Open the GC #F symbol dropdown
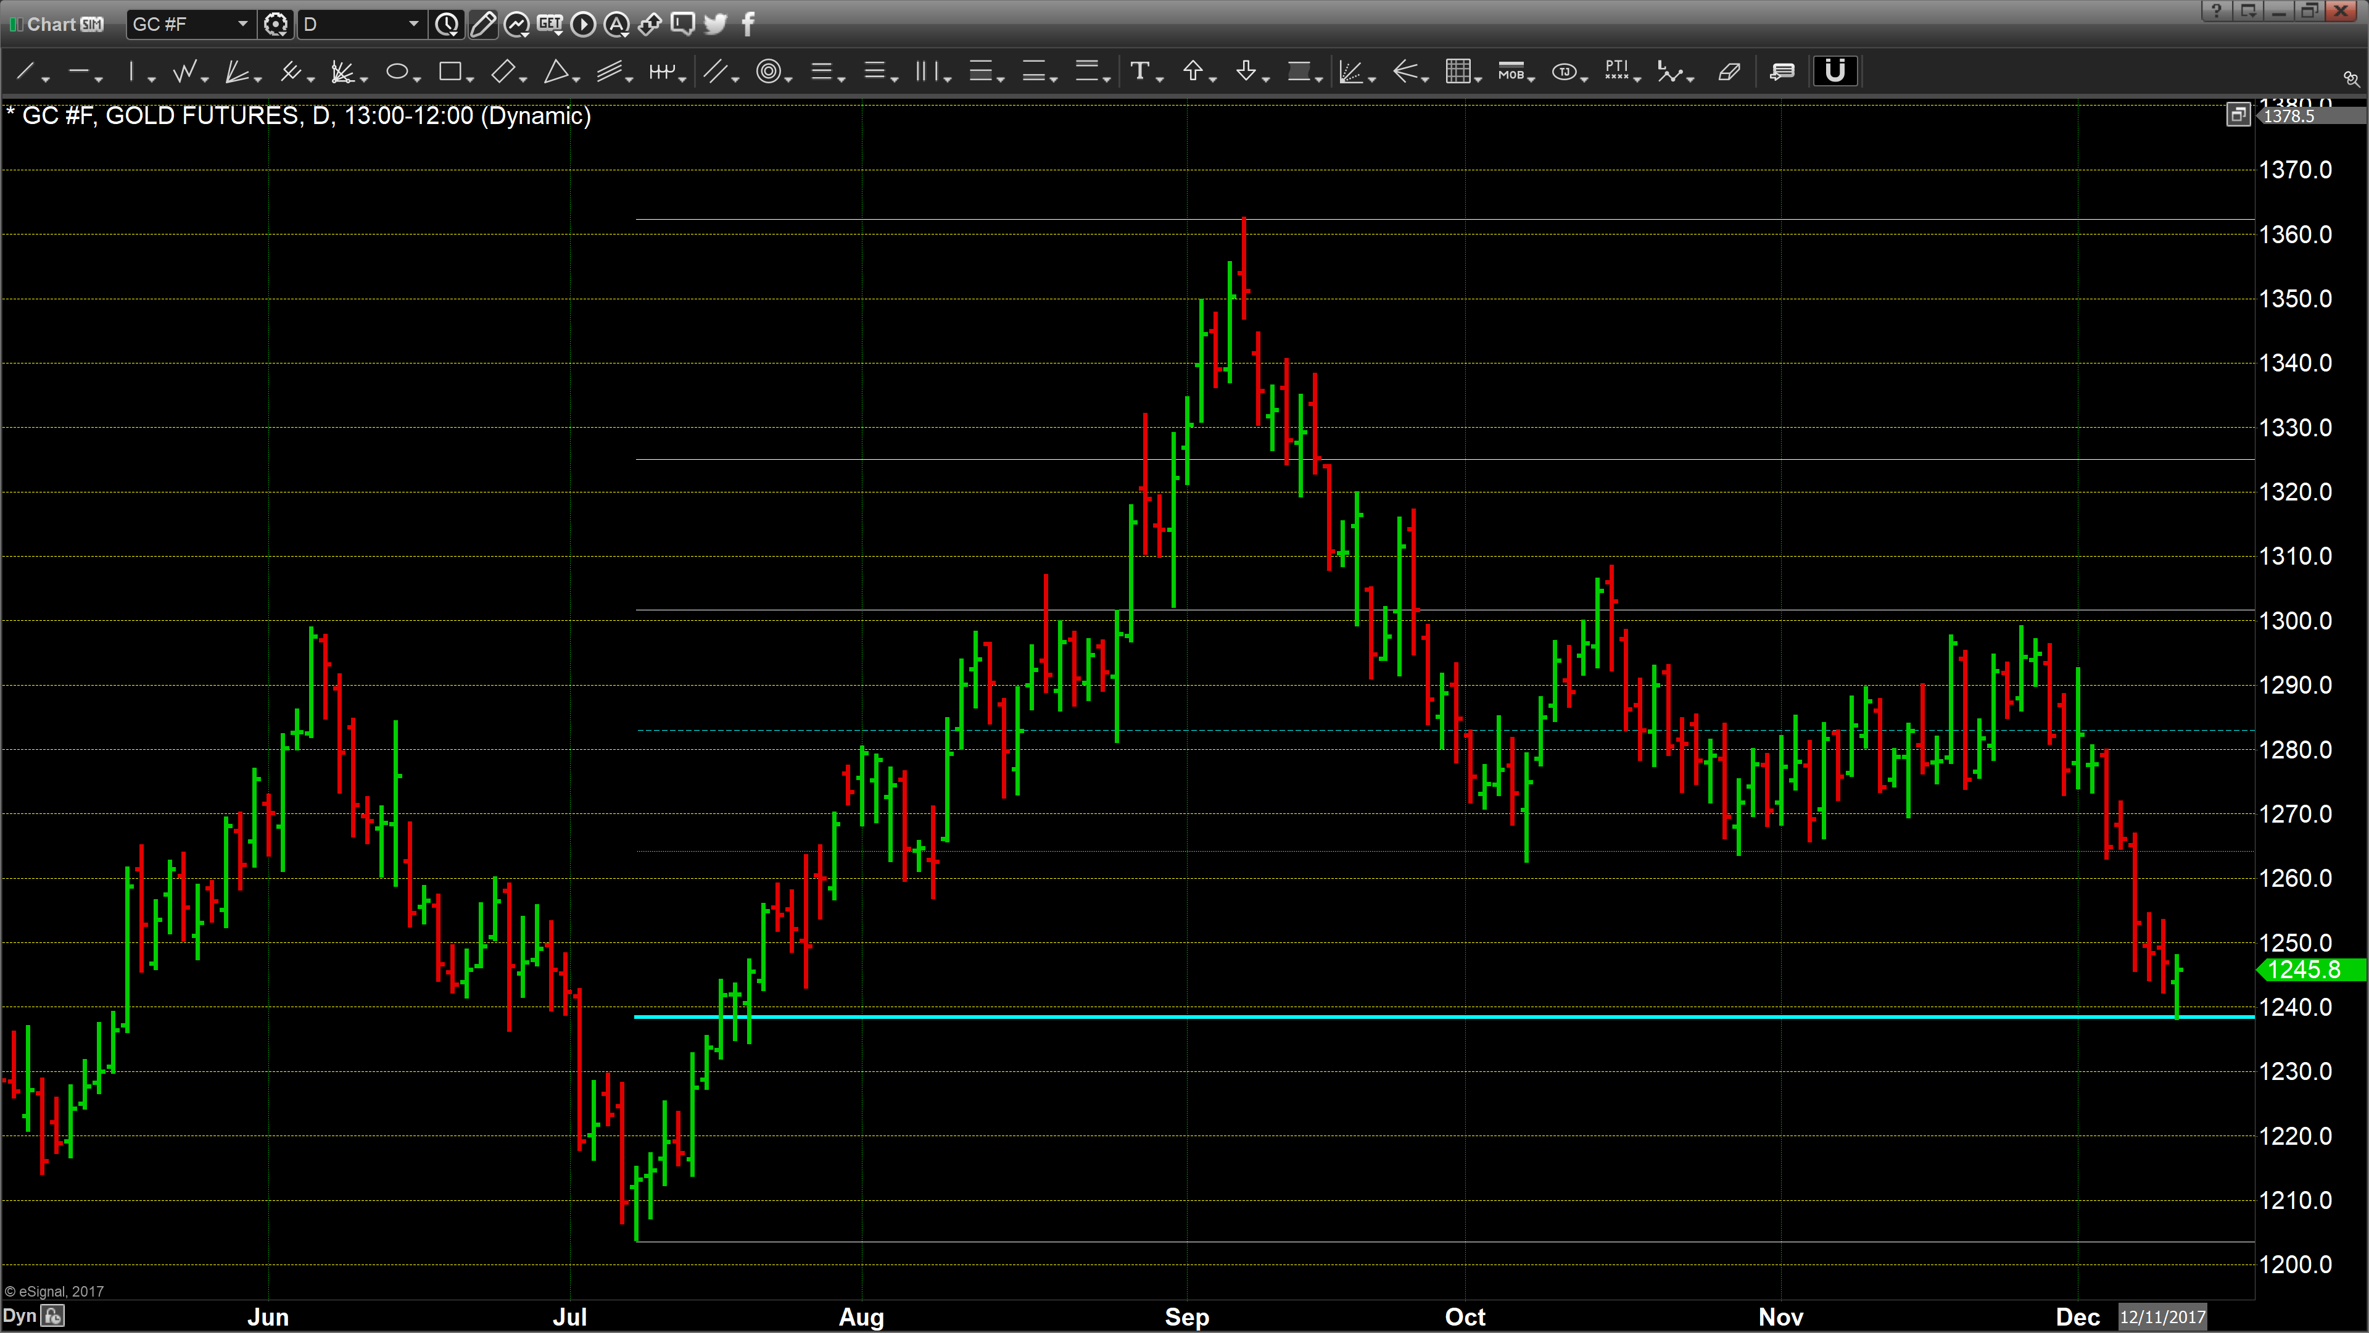 coord(243,24)
